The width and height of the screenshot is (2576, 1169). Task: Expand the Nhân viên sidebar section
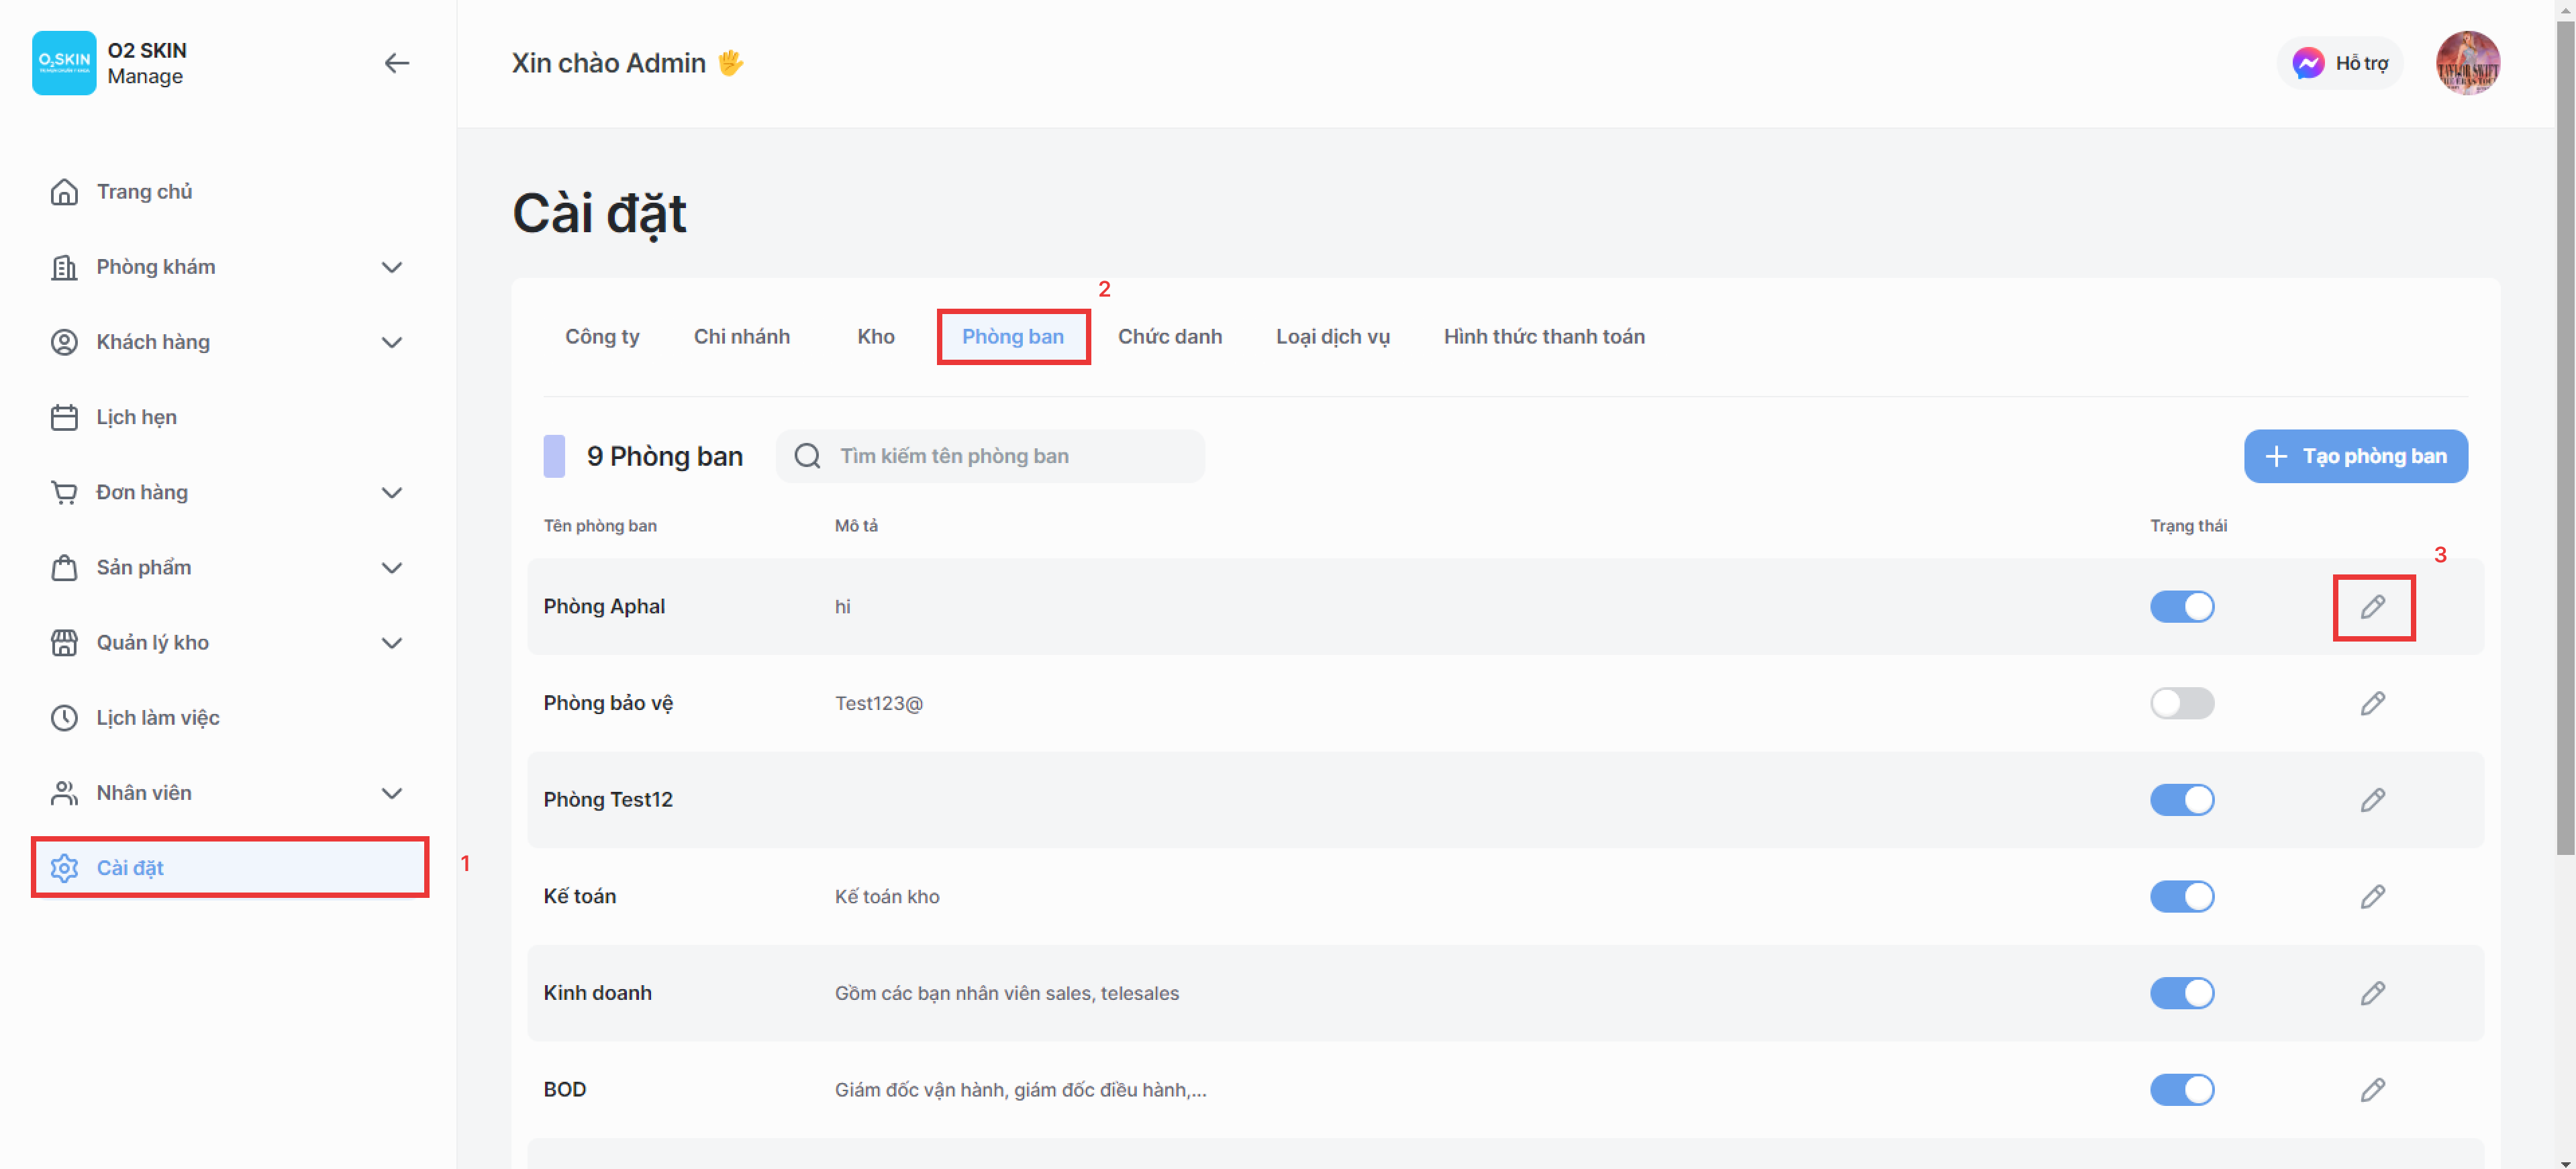[x=392, y=793]
